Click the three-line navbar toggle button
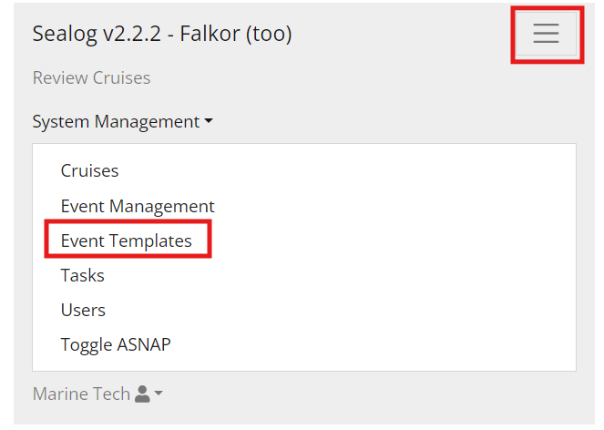 click(x=546, y=33)
